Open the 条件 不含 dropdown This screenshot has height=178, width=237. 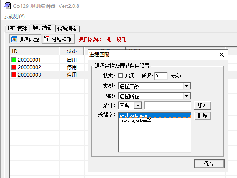tap(138, 106)
